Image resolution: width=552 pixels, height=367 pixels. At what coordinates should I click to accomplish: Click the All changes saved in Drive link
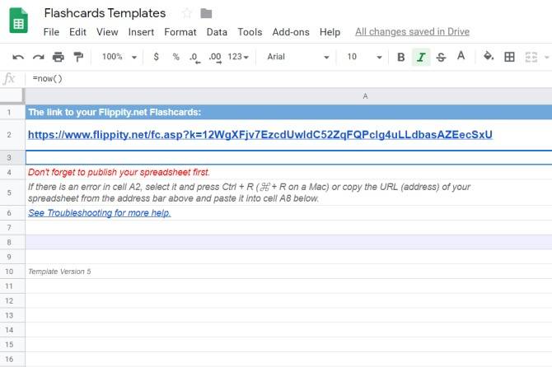(412, 31)
